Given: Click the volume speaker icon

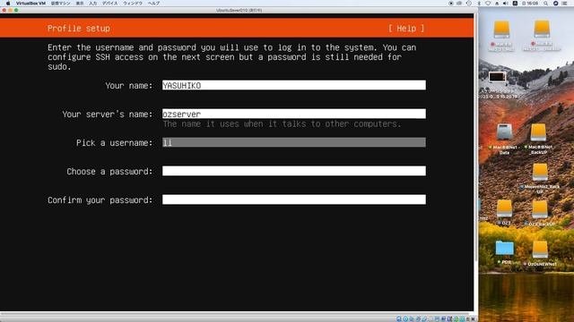Looking at the screenshot, I should [x=506, y=3].
